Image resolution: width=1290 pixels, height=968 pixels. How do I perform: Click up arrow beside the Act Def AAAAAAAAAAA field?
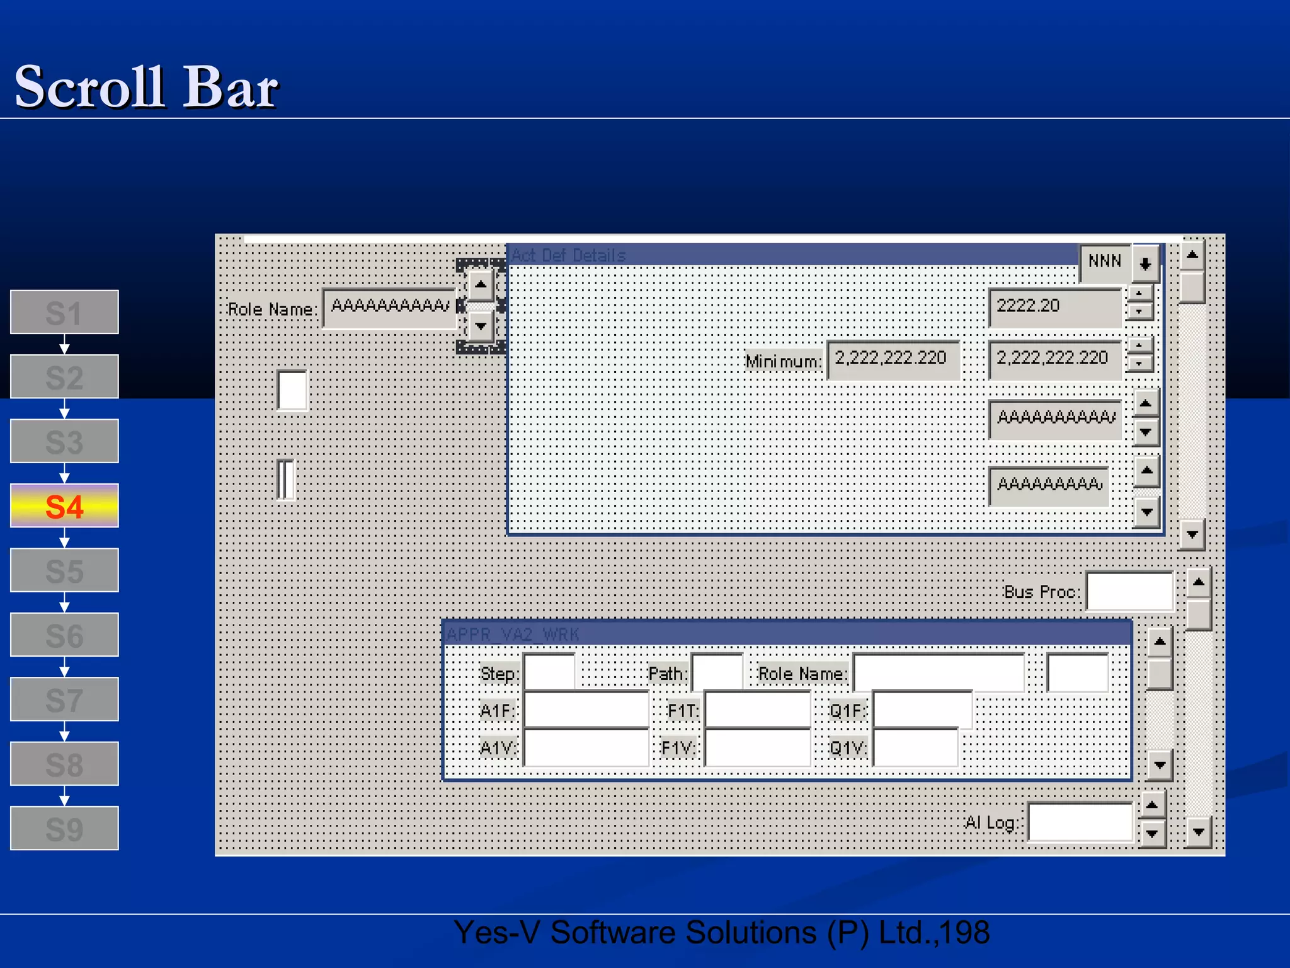[x=1146, y=403]
